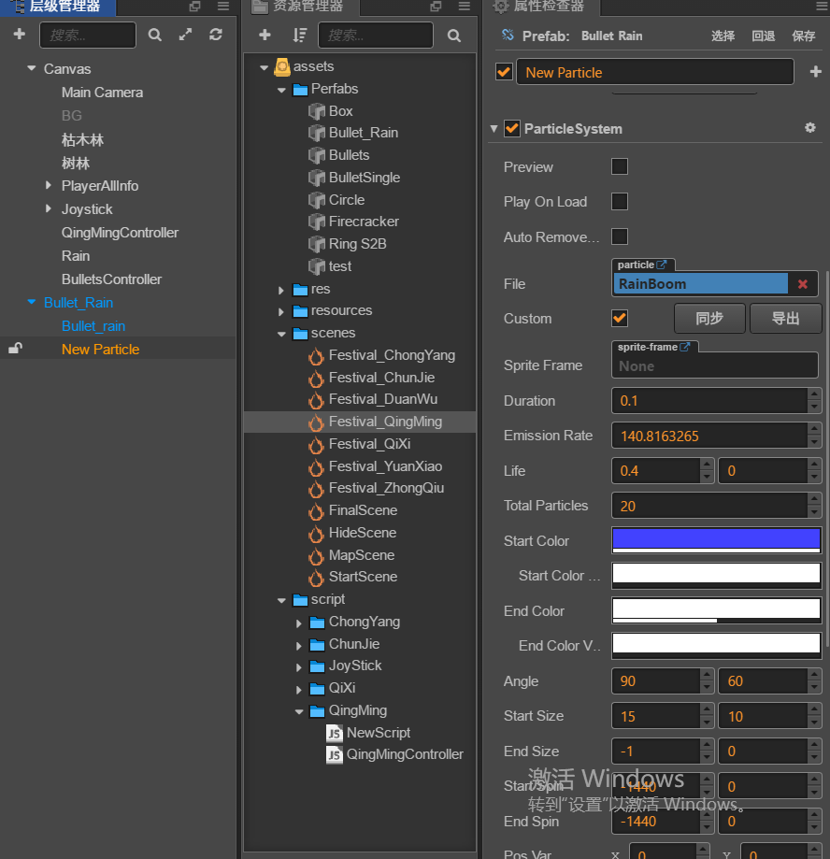Collapse the Perfabs folder
Viewport: 830px width, 859px height.
pos(282,90)
